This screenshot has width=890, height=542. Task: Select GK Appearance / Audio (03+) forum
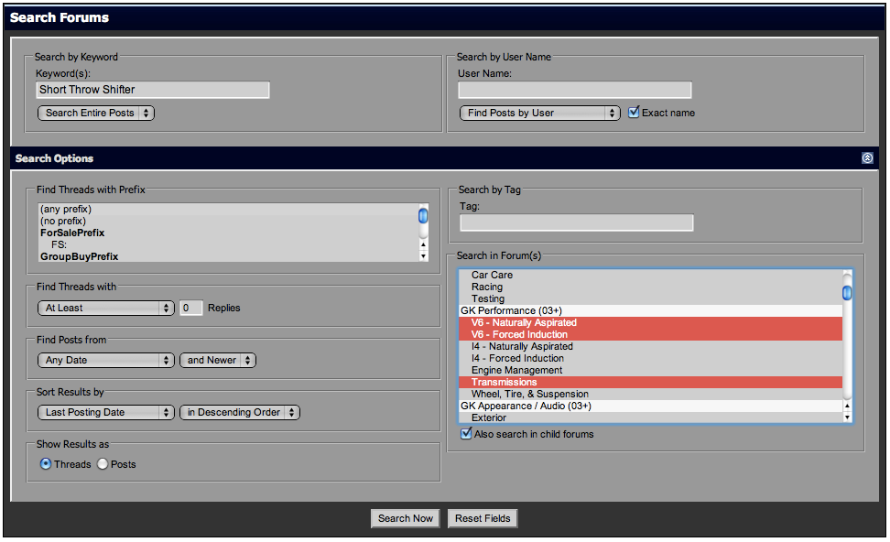[x=650, y=406]
